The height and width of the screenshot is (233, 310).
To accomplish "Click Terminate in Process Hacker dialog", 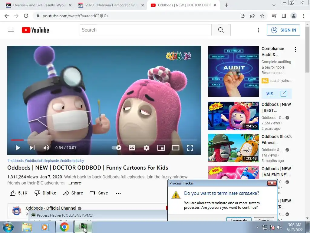I will [x=239, y=220].
